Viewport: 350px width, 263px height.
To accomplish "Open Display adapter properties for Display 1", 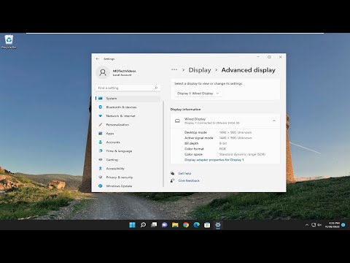I will pyautogui.click(x=214, y=160).
